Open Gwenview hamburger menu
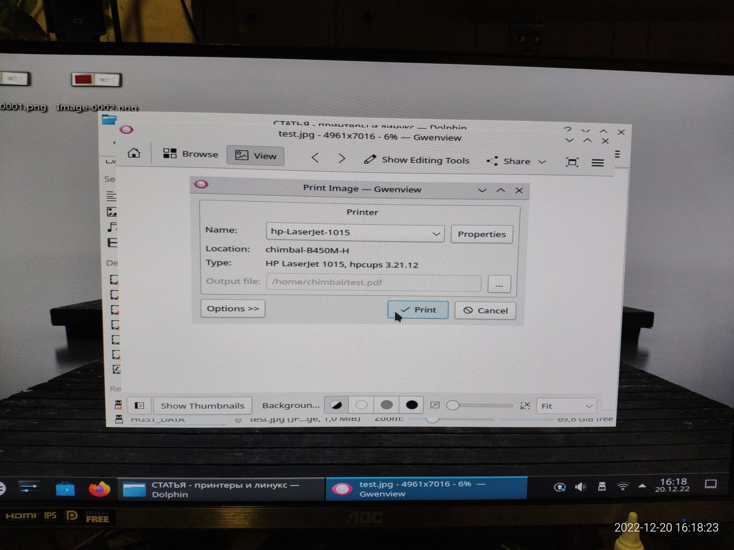Image resolution: width=734 pixels, height=550 pixels. (597, 163)
